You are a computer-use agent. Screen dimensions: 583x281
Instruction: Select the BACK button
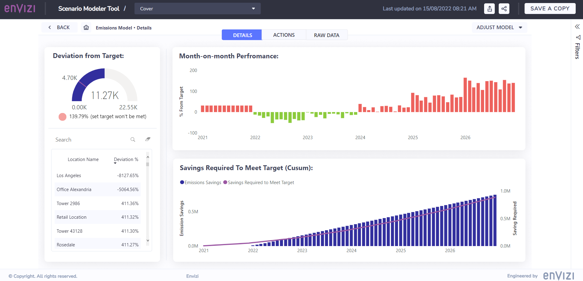59,27
